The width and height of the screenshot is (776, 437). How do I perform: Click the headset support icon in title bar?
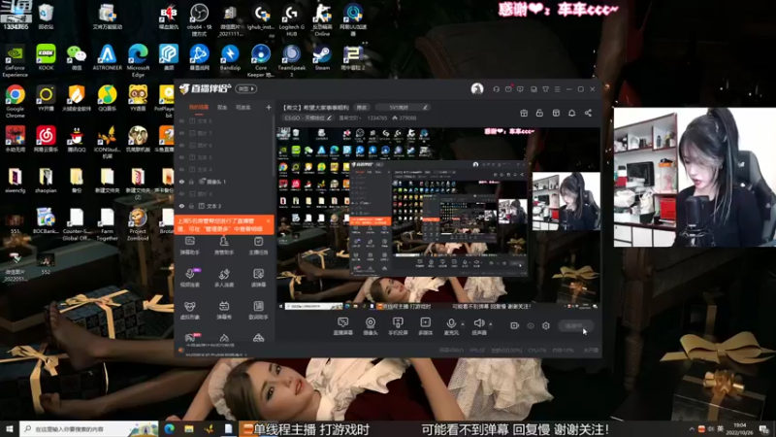point(496,89)
